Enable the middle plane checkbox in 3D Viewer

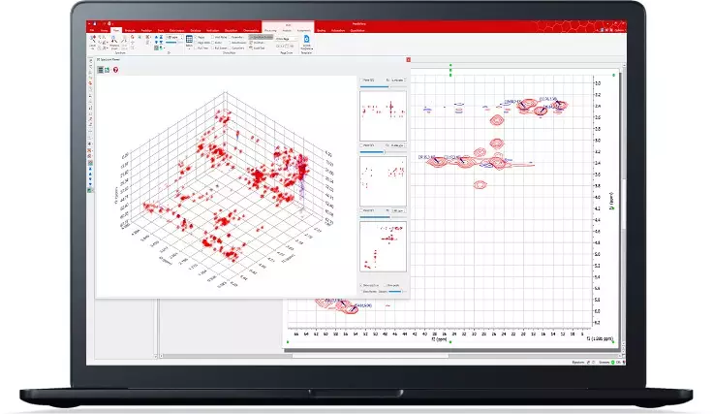point(361,145)
